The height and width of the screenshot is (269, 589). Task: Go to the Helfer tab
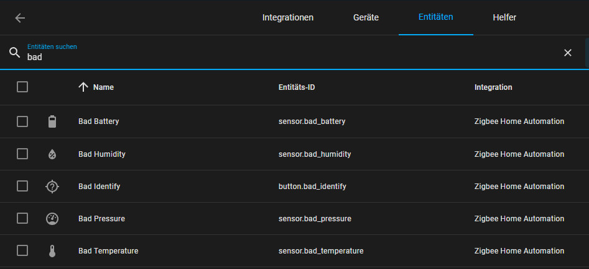(x=504, y=17)
